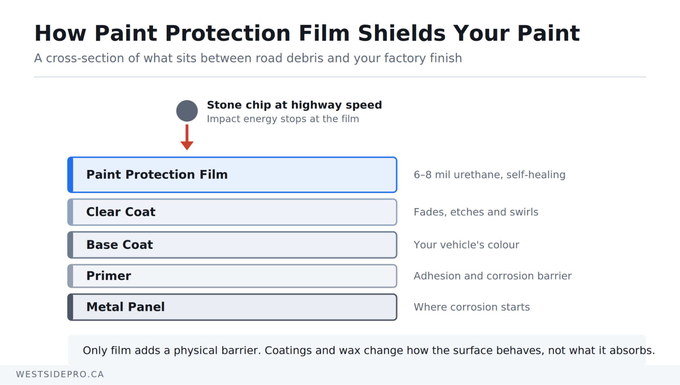Click 'Where corrosion starts' description
Viewport: 680px width, 385px height.
[x=472, y=307]
